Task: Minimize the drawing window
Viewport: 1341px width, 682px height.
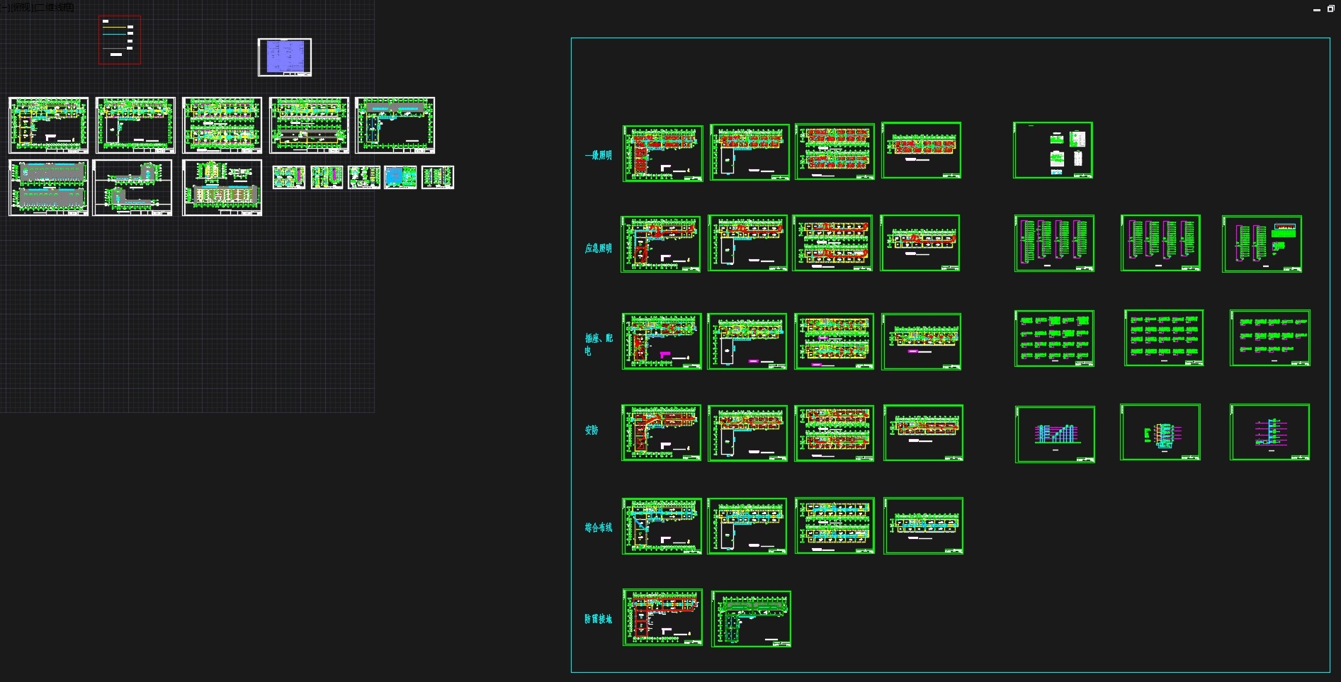Action: coord(1317,9)
